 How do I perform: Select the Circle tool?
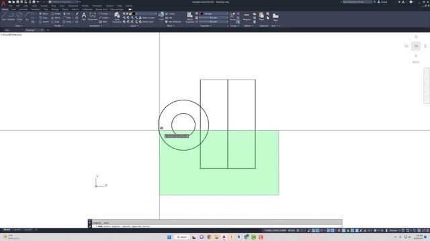pyautogui.click(x=19, y=16)
